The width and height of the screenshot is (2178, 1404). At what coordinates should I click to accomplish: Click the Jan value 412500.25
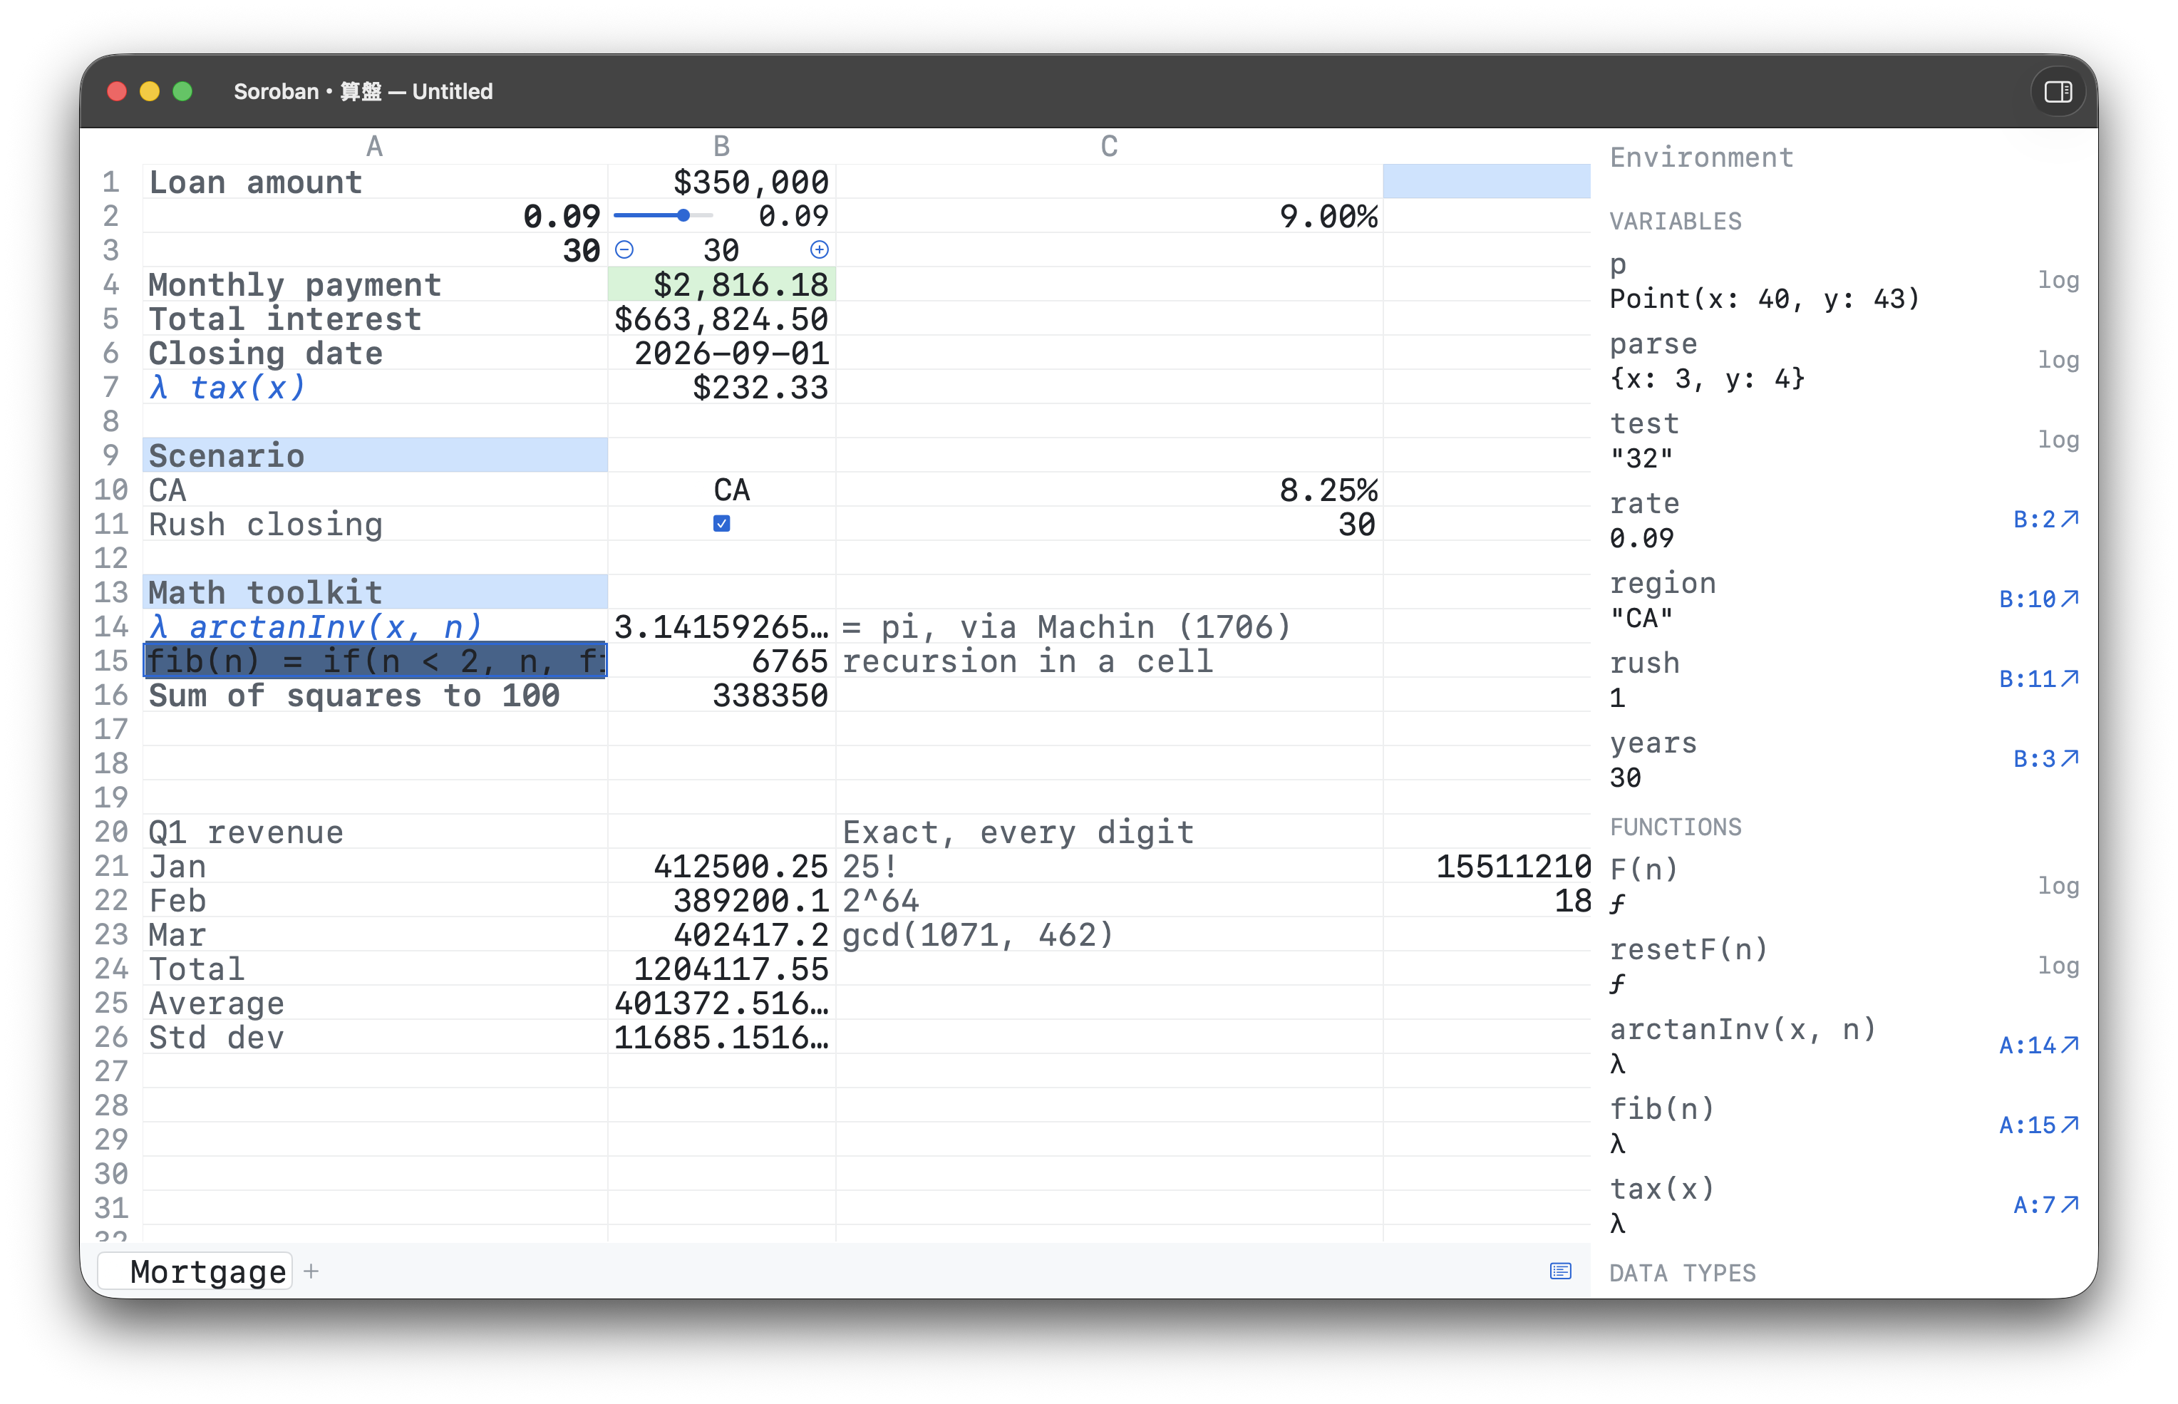(721, 866)
